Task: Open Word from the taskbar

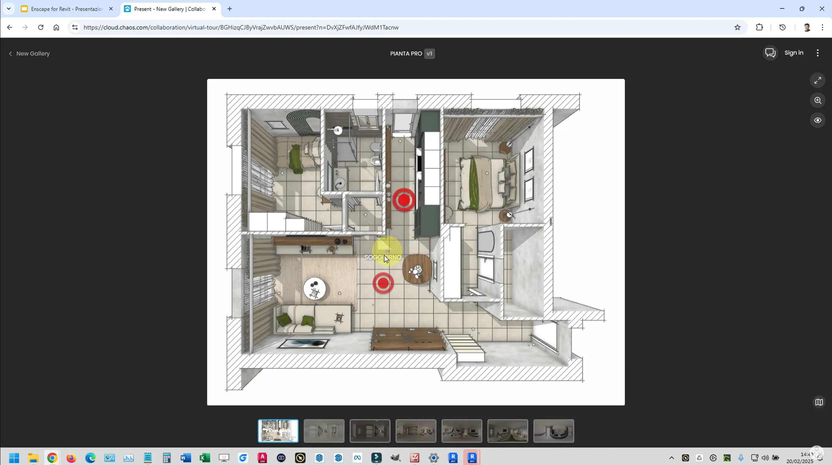Action: [x=186, y=458]
